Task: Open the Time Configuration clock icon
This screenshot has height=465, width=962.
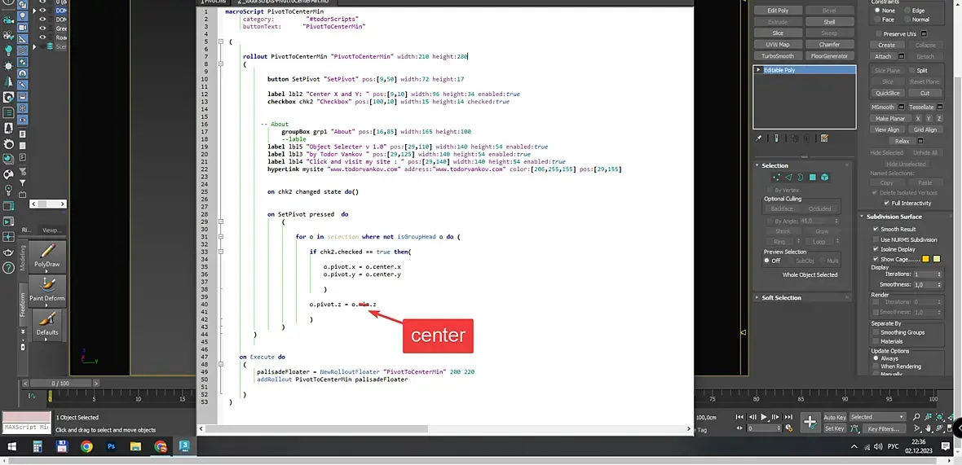Action: (x=788, y=428)
